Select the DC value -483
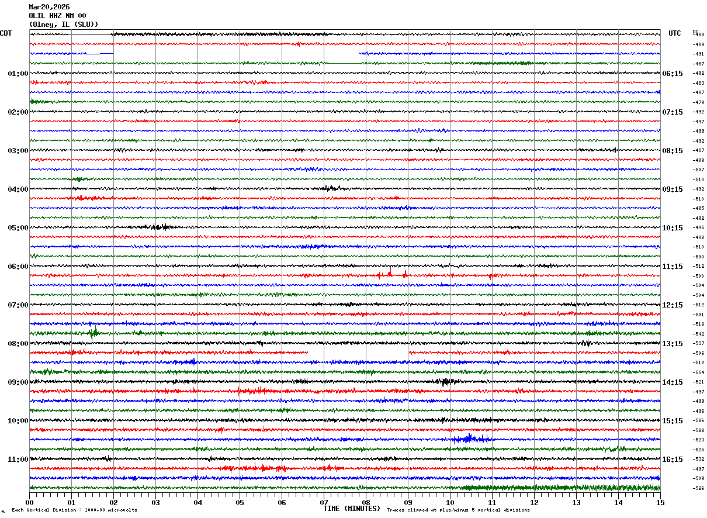Screen dimensions: 707x518 (x=698, y=83)
